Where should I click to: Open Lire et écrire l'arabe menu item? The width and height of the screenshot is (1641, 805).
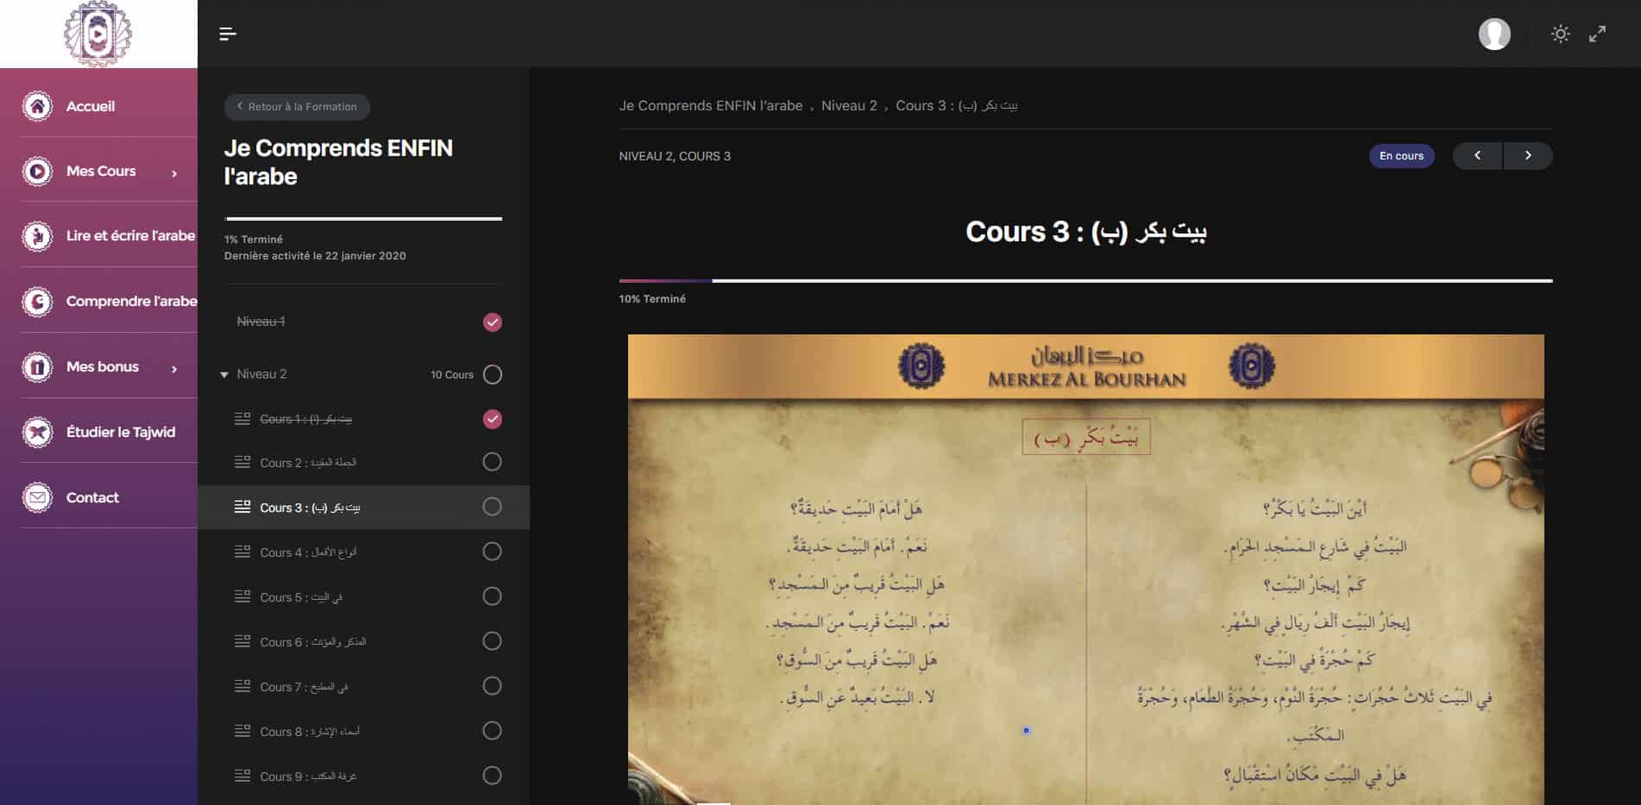[x=130, y=235]
